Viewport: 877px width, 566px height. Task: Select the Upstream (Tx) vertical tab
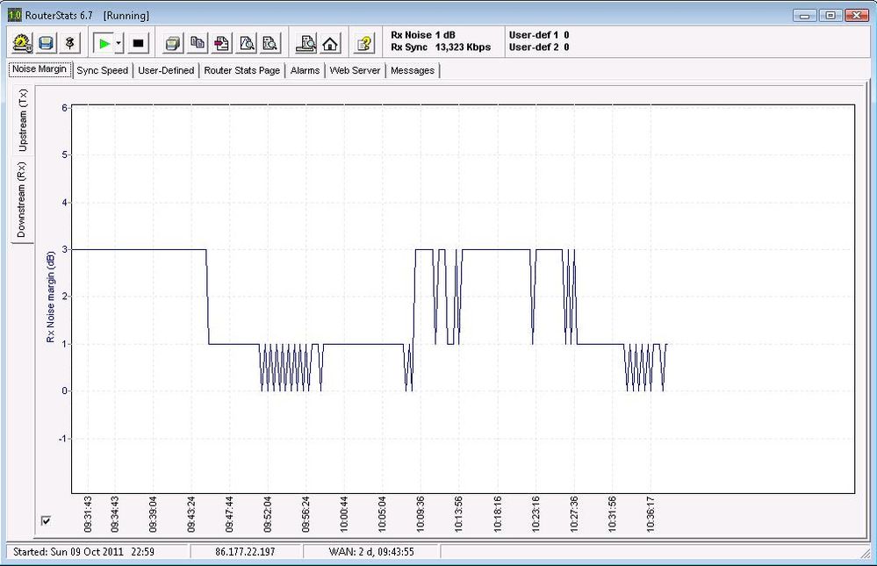coord(24,120)
